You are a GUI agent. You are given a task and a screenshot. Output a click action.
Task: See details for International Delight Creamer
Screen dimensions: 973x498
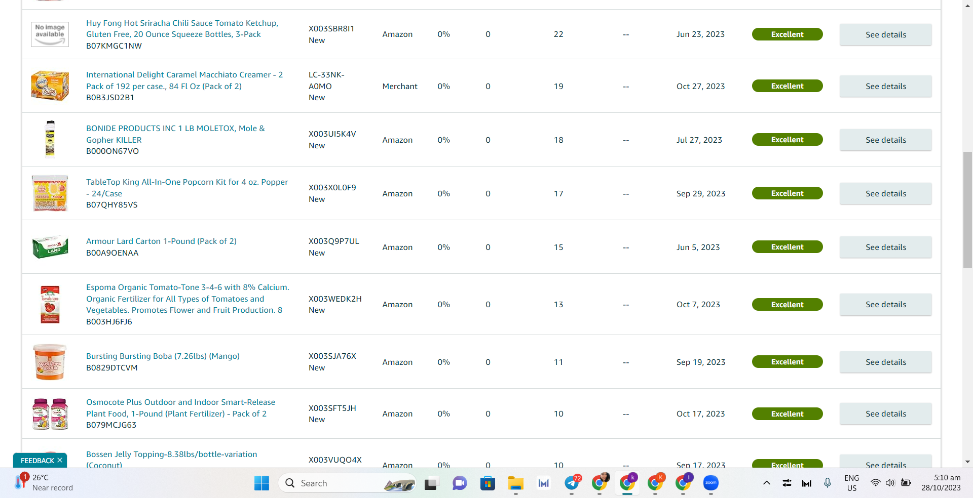tap(886, 86)
